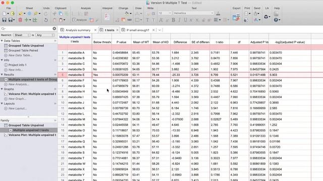Open Grouped Table Paired data table

coord(23,50)
